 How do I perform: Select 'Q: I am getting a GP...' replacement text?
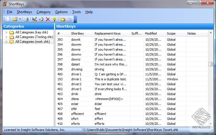pyautogui.click(x=111, y=74)
